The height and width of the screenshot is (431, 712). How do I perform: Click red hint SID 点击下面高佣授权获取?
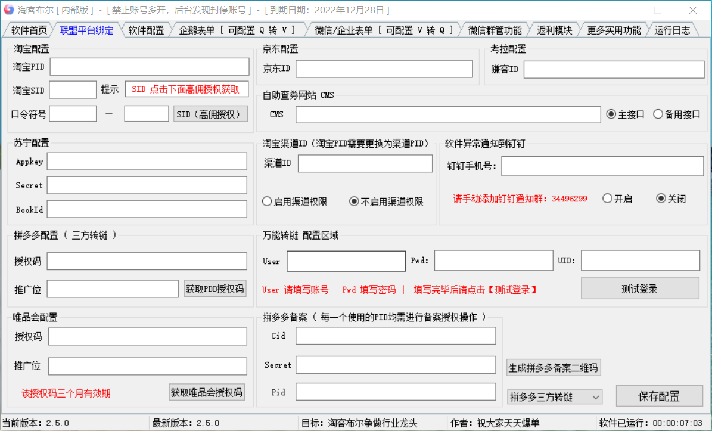tap(186, 89)
